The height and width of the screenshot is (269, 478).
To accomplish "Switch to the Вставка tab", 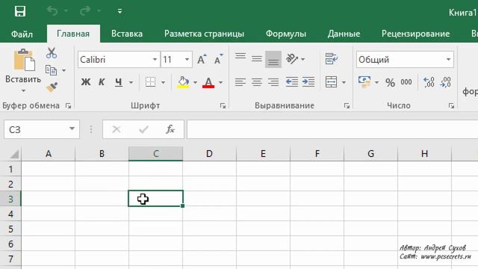I will coord(127,34).
